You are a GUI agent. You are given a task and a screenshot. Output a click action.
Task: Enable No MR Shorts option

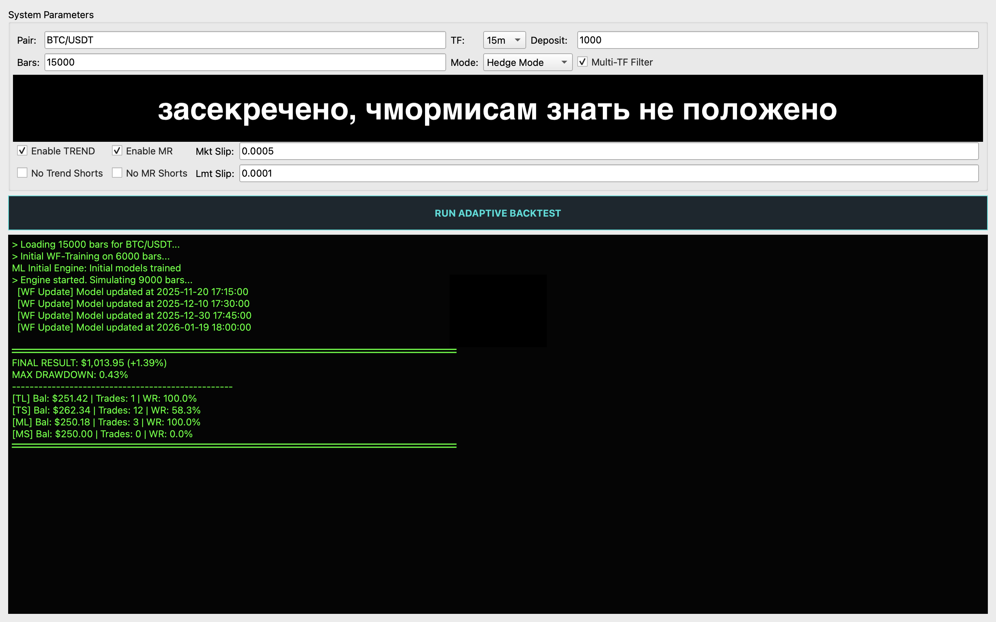click(x=117, y=173)
